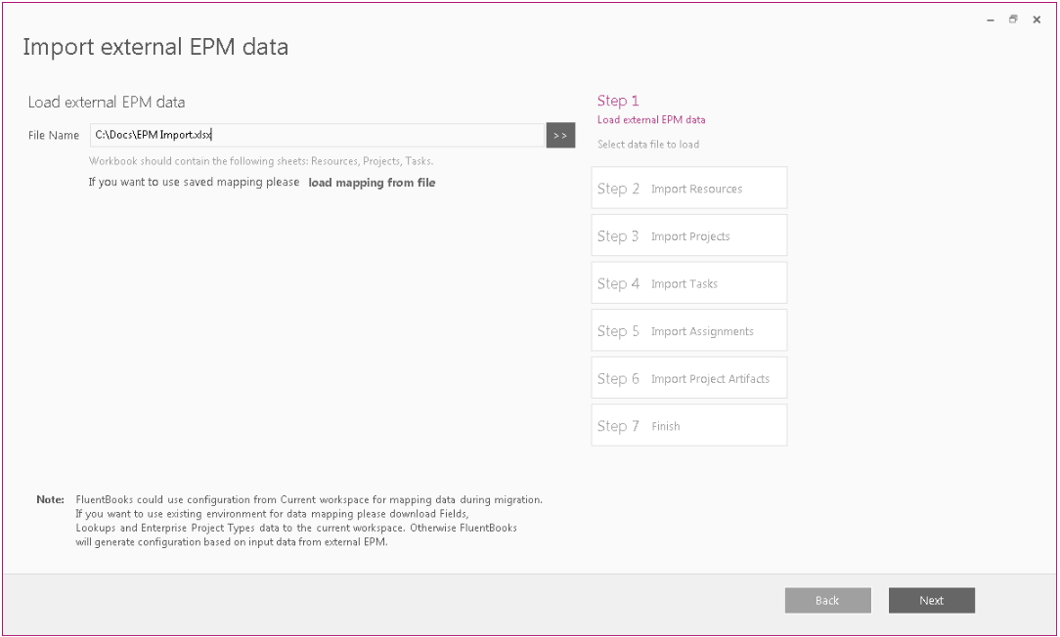Click the >> browse file button

click(560, 135)
